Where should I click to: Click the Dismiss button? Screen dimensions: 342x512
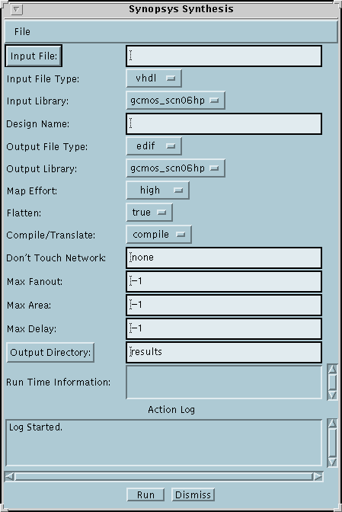point(193,494)
